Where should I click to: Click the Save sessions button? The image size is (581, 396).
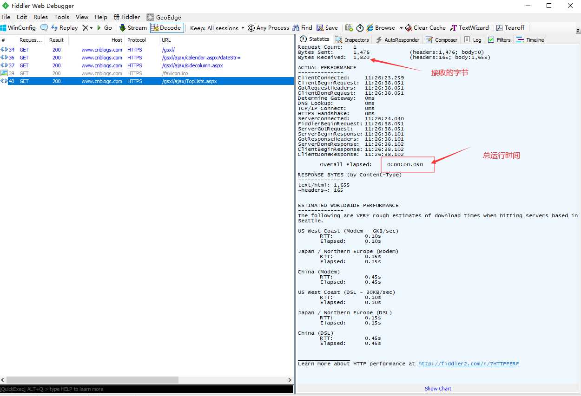[x=327, y=28]
